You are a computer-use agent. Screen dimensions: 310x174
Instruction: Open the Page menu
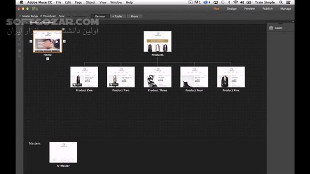pyautogui.click(x=78, y=2)
